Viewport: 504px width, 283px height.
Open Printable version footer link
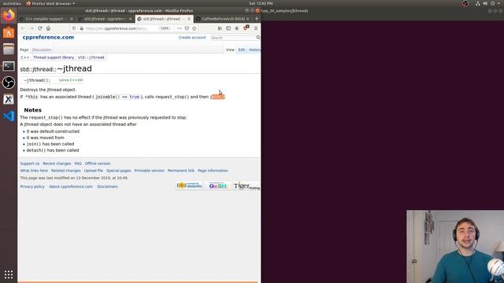(149, 171)
